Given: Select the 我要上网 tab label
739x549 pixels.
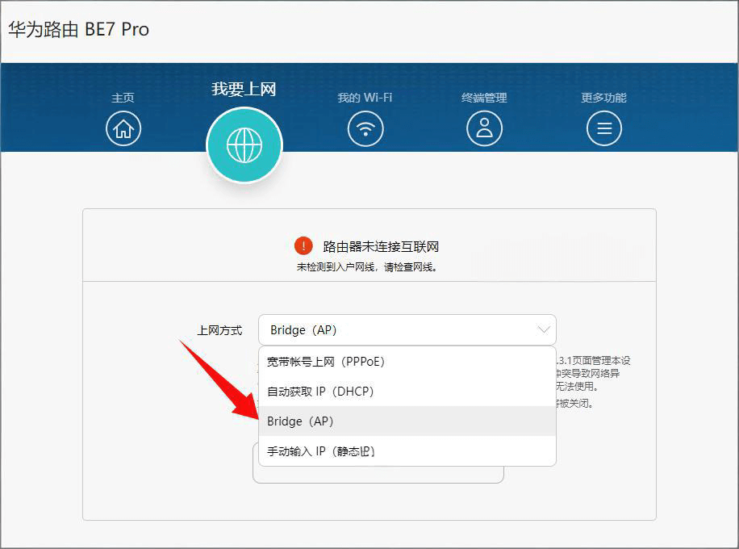Looking at the screenshot, I should (244, 89).
